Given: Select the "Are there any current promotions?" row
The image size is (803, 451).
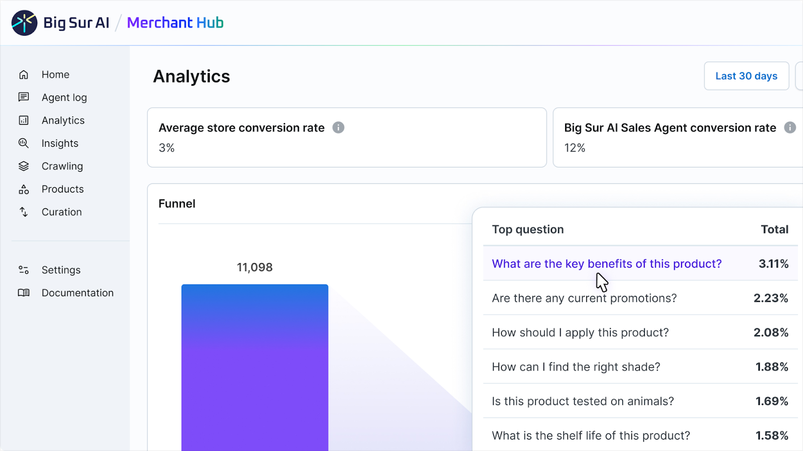Looking at the screenshot, I should tap(584, 298).
